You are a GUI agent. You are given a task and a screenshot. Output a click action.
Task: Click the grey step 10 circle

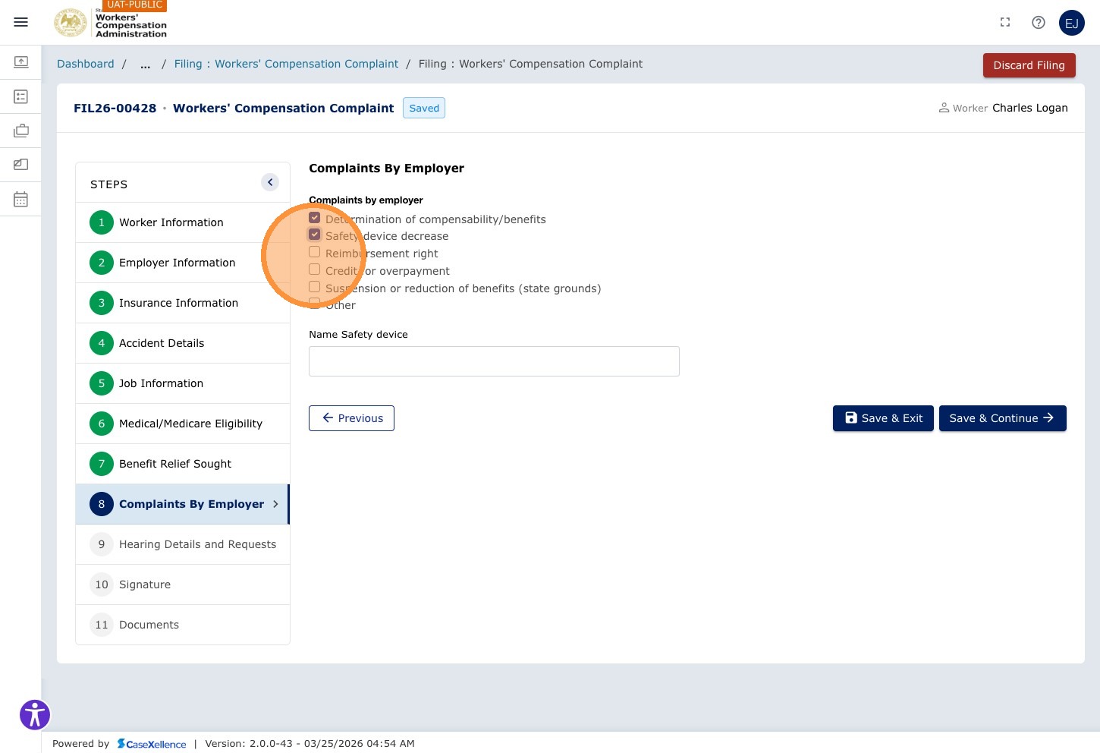click(x=102, y=584)
